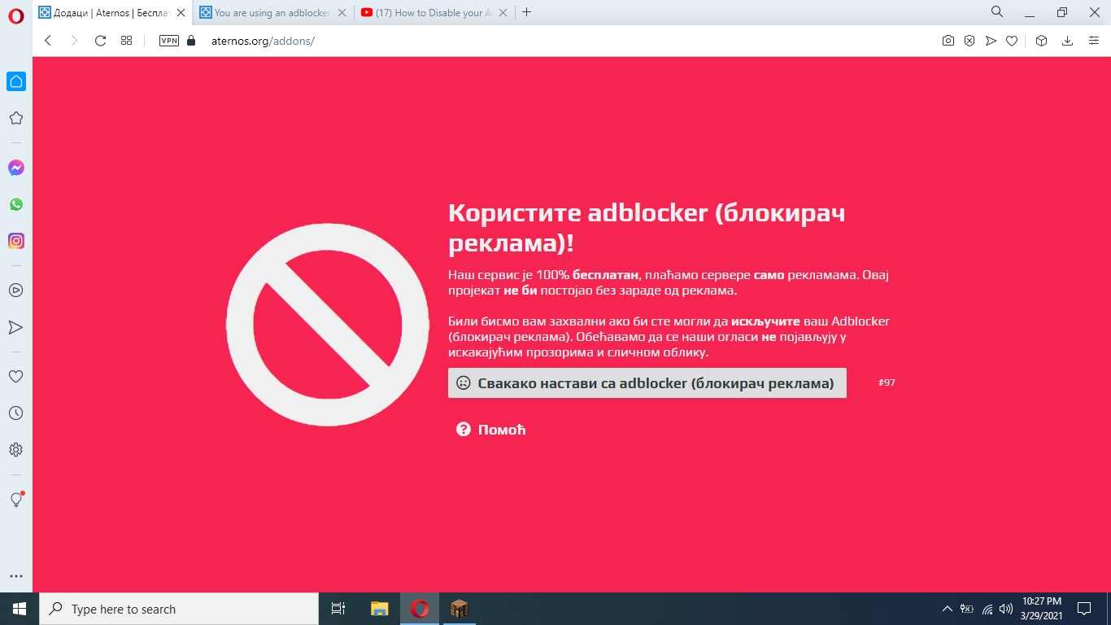Screen dimensions: 1111x625
Task: Open the Помоћ help link
Action: pos(491,430)
